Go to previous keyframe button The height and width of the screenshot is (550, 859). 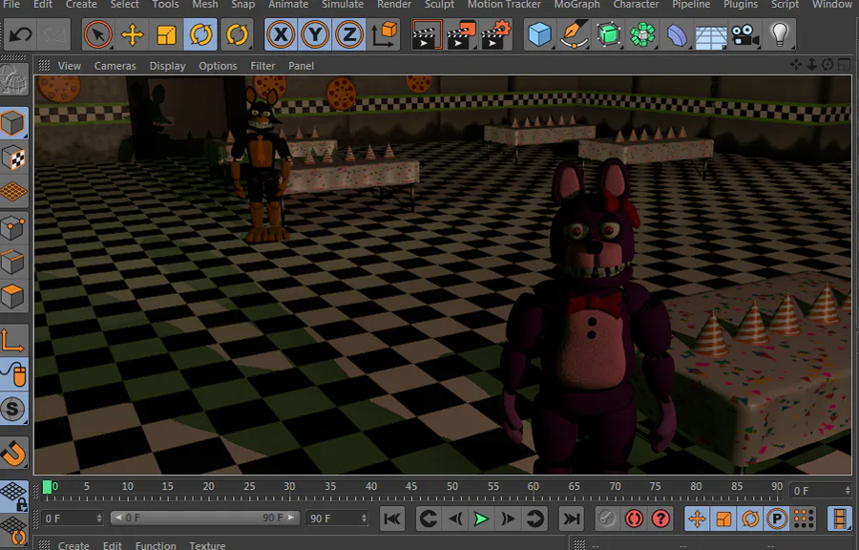[x=428, y=518]
